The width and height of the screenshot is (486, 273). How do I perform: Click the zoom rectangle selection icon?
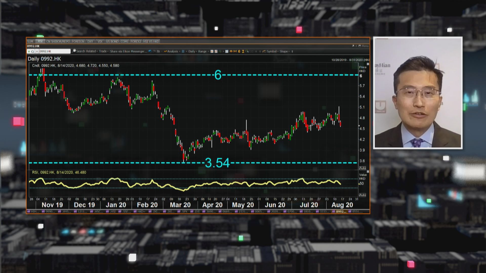pos(247,51)
